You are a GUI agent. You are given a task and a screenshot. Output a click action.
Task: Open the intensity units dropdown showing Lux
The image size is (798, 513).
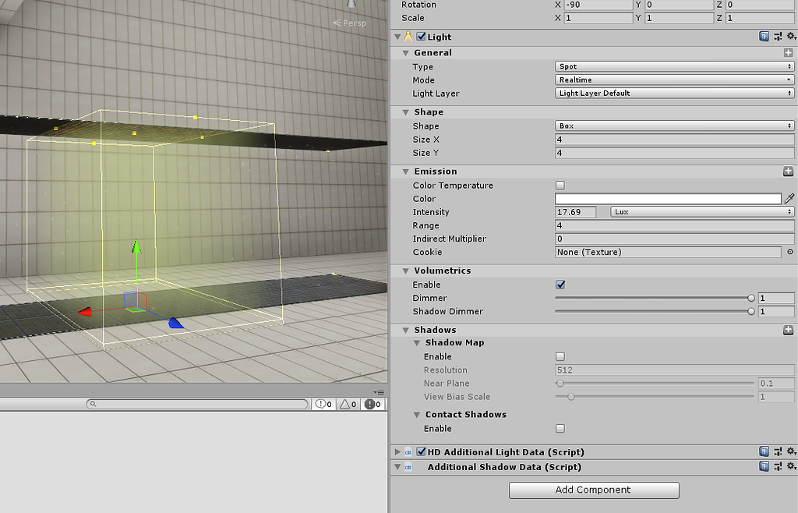click(700, 211)
